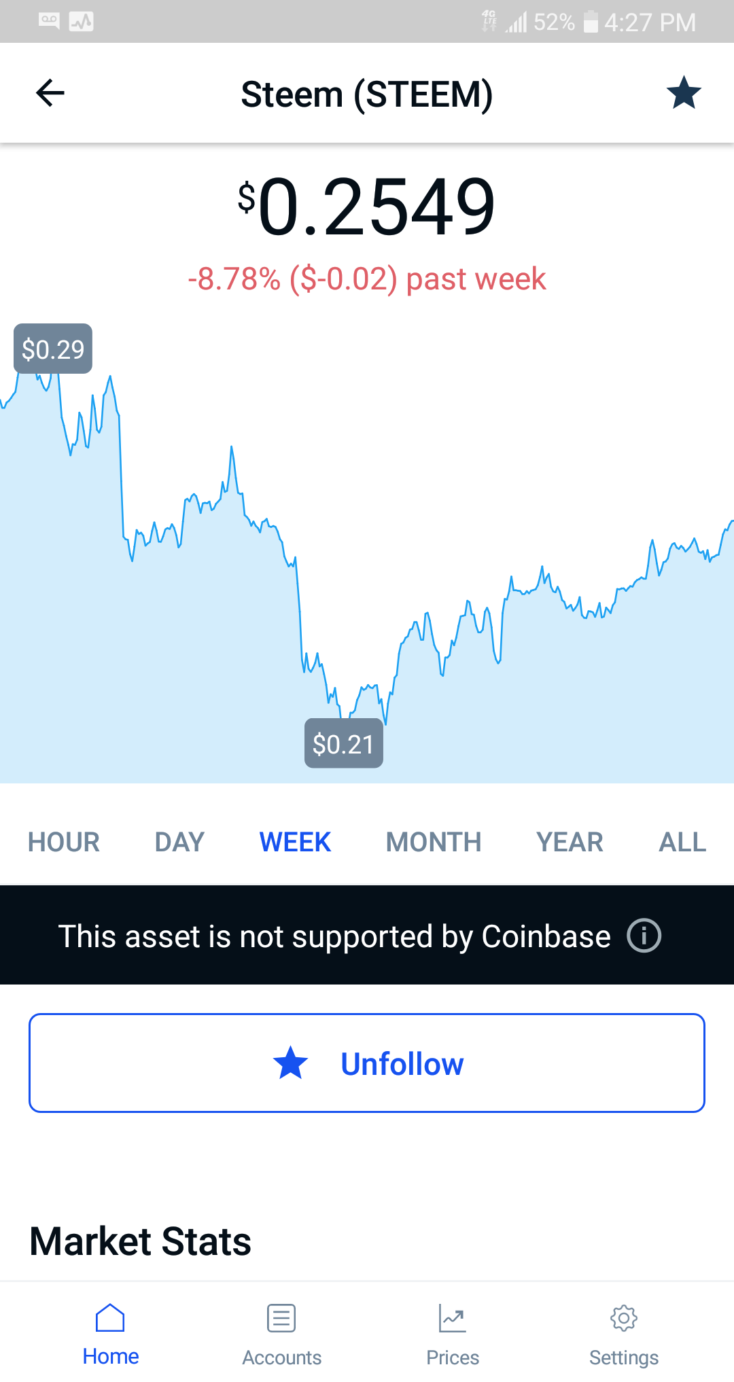The height and width of the screenshot is (1382, 734).
Task: Select the ALL time range
Action: 682,843
